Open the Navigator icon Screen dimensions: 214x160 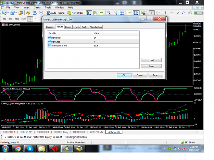point(35,13)
